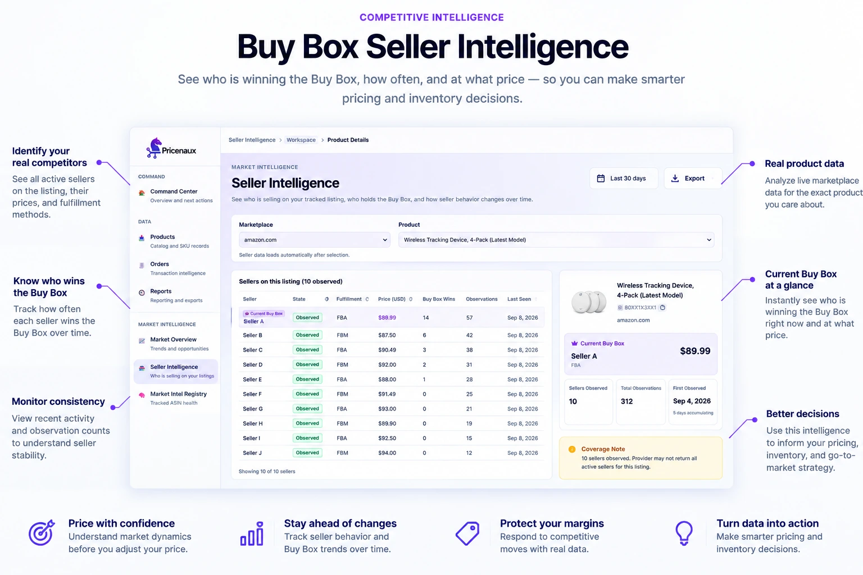Click the Reports sidebar icon

pyautogui.click(x=142, y=292)
